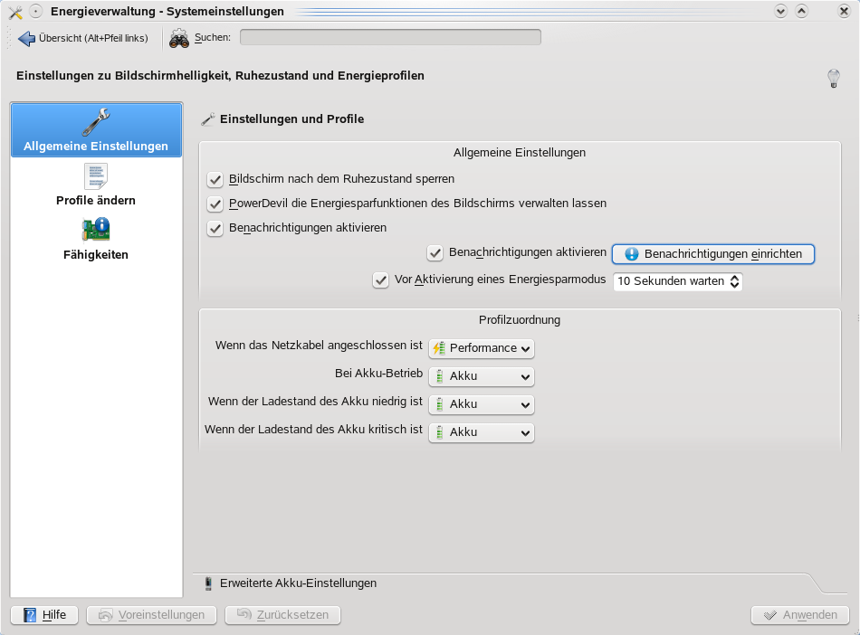Toggle PowerDevil Energiesparfunktionen verwalten checkbox
The image size is (860, 635).
(x=215, y=204)
